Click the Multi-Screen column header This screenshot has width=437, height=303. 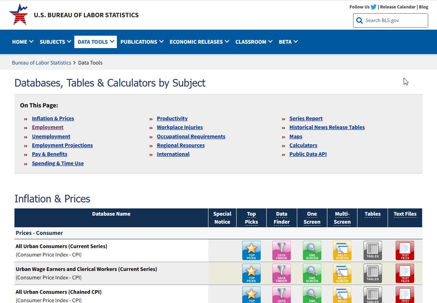[x=342, y=218]
